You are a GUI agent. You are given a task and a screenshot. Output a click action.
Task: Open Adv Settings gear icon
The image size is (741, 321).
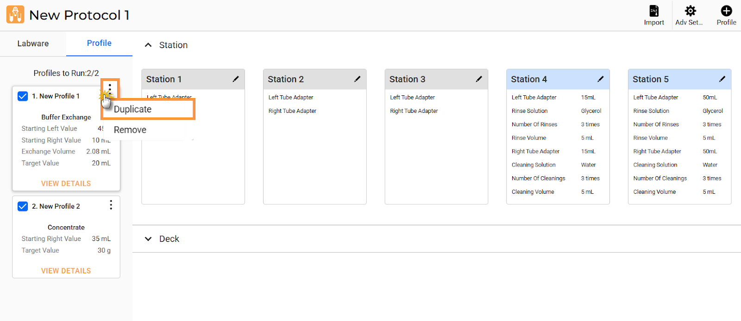coord(690,11)
